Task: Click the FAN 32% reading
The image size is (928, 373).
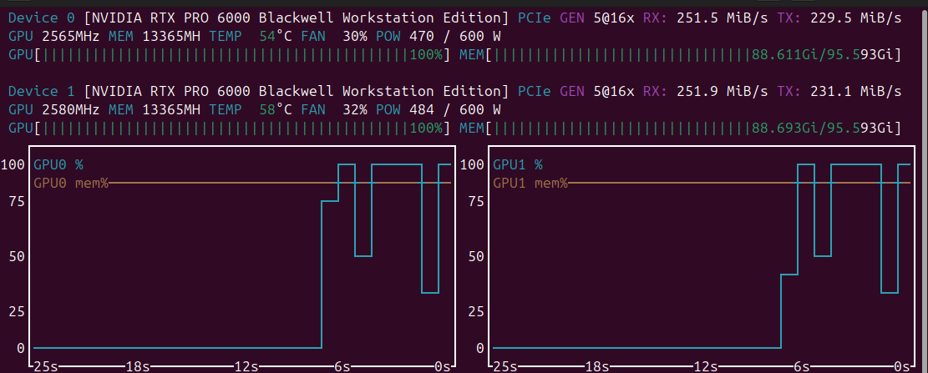Action: point(334,110)
